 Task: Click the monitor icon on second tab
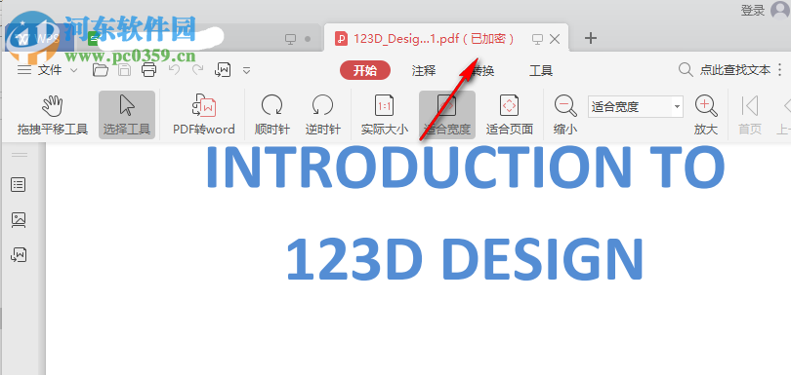(x=290, y=39)
